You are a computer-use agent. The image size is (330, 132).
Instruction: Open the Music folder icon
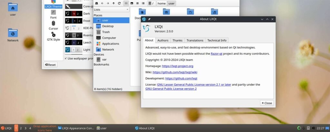coord(214,12)
